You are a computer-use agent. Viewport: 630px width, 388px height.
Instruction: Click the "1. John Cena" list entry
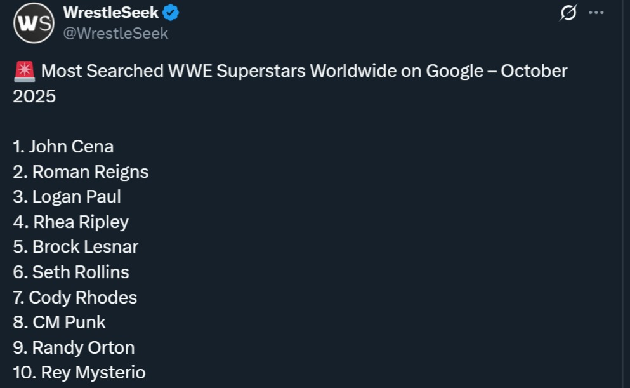63,147
